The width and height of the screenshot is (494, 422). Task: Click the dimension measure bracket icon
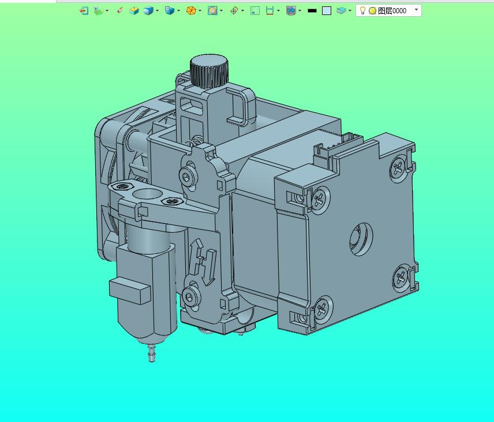point(270,11)
